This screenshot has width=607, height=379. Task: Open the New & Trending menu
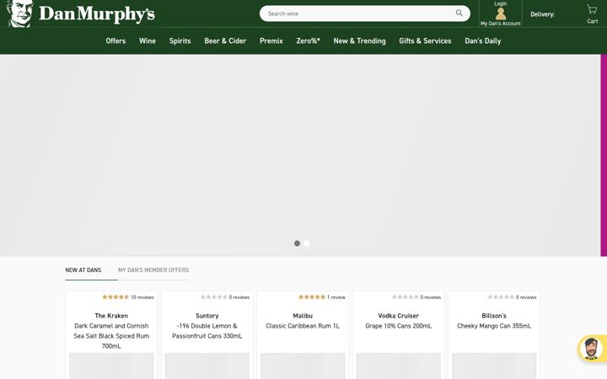coord(360,41)
